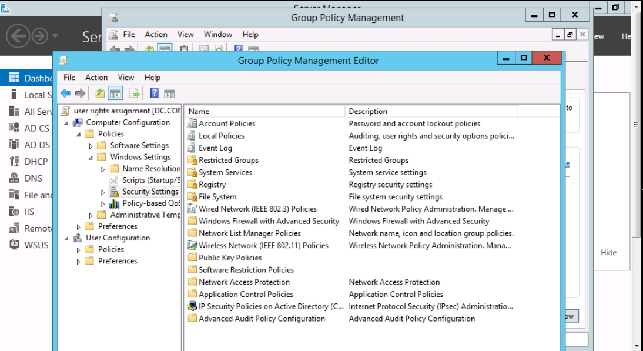Screen dimensions: 643x351
Task: Expand the Name Resolution Policy node
Action: [x=103, y=169]
